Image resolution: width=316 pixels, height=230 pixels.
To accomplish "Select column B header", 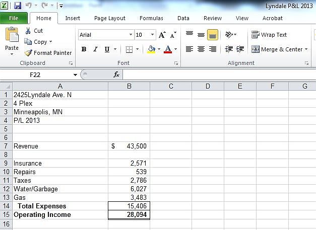I will [129, 86].
